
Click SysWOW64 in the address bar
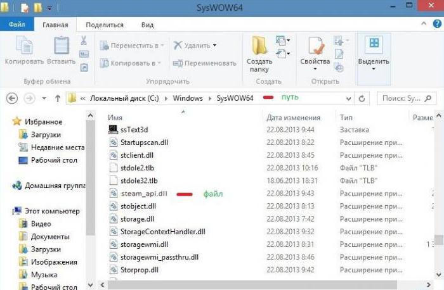(235, 98)
